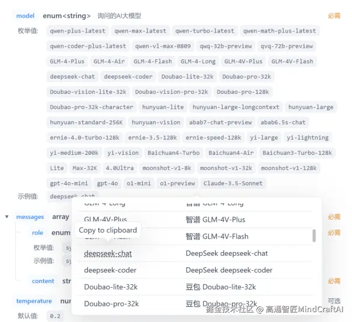Click the yi-lightning enum tag
This screenshot has width=352, height=322.
(308, 137)
